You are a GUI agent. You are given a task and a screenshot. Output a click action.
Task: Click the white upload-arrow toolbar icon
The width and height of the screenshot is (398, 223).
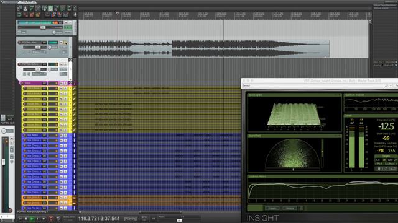pyautogui.click(x=25, y=8)
